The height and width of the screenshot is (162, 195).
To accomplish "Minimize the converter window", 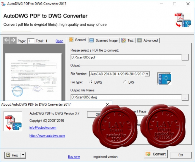I will pyautogui.click(x=162, y=4).
